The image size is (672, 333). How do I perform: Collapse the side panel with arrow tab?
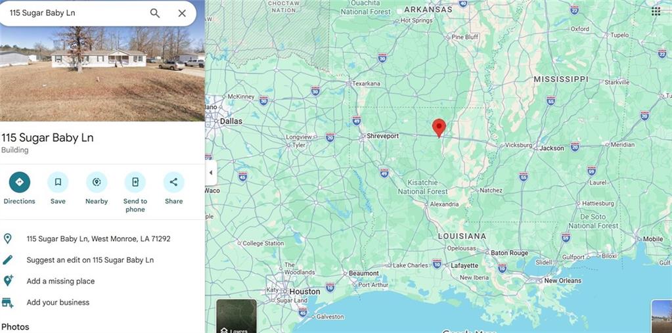tap(211, 173)
